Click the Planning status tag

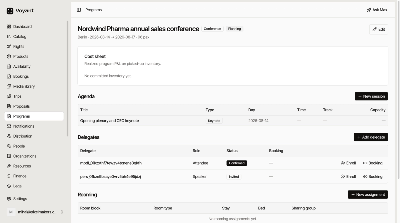pyautogui.click(x=235, y=29)
